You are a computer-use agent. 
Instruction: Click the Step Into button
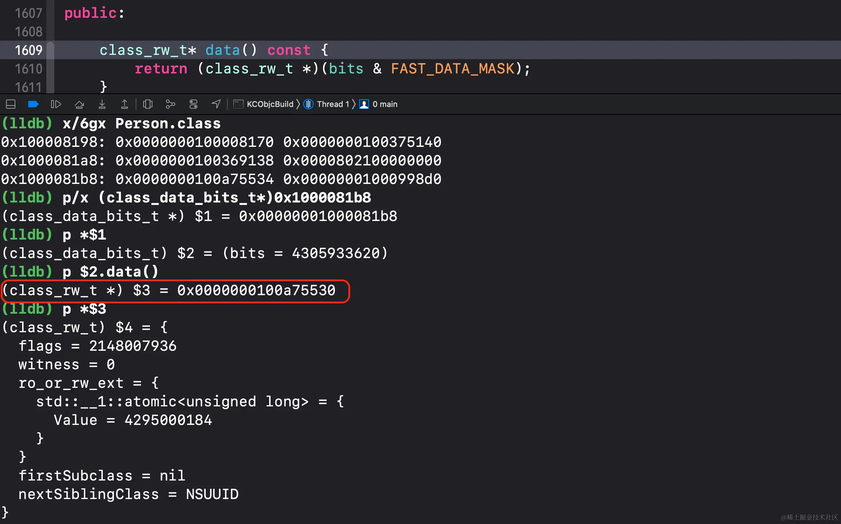coord(102,104)
